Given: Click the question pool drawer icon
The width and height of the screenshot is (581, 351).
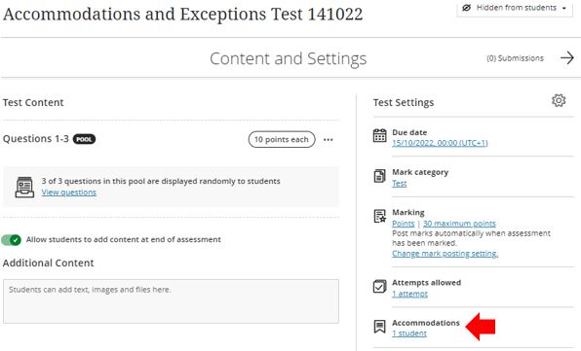Looking at the screenshot, I should pyautogui.click(x=24, y=187).
